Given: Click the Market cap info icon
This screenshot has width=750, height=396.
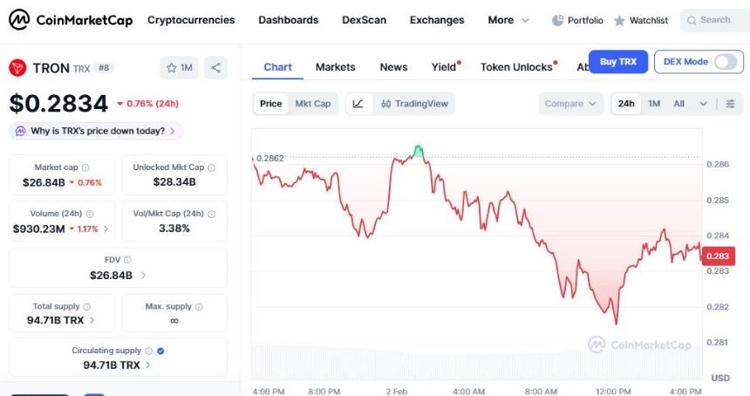Looking at the screenshot, I should tap(85, 167).
